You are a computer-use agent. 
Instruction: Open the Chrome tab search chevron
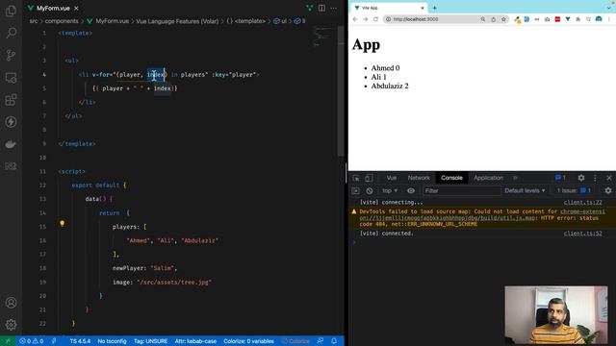tap(609, 8)
